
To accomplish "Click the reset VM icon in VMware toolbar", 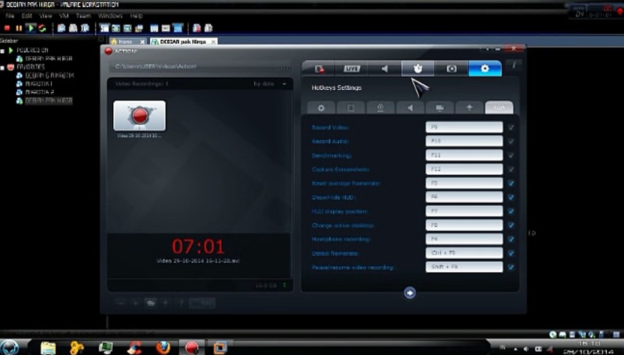I will [x=42, y=28].
